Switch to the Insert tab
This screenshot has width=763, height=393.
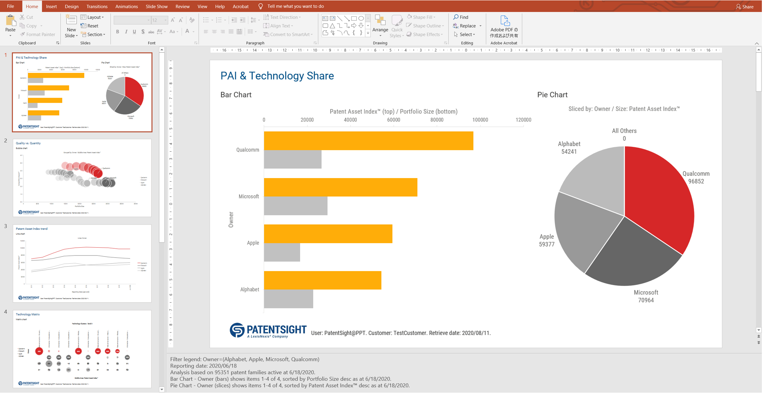pyautogui.click(x=51, y=6)
